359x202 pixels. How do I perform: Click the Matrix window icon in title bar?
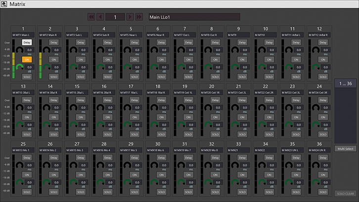(x=4, y=4)
